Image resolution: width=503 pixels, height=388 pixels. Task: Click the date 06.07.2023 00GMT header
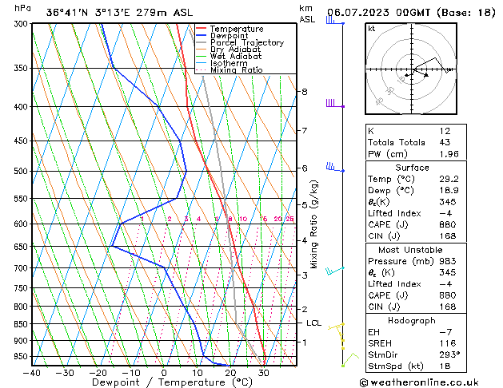(x=379, y=13)
